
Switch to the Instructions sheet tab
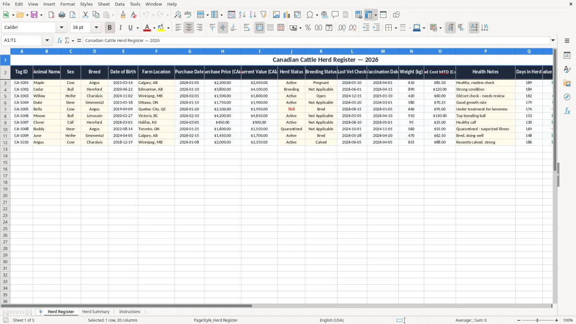coord(130,312)
